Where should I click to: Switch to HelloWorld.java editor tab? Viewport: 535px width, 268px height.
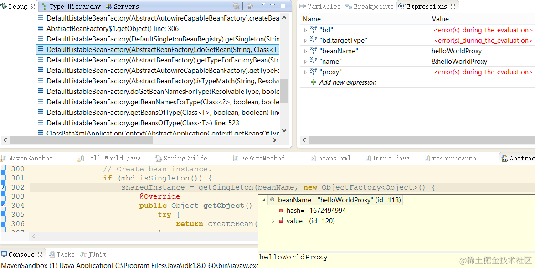pos(109,159)
